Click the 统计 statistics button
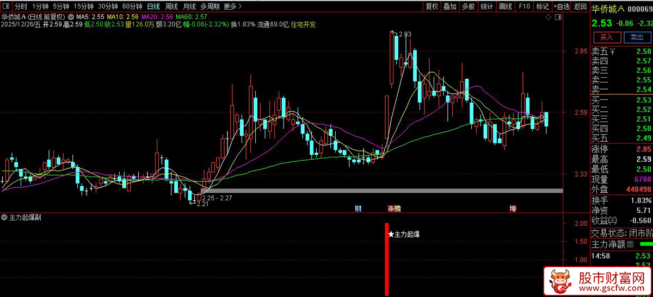 (x=487, y=7)
